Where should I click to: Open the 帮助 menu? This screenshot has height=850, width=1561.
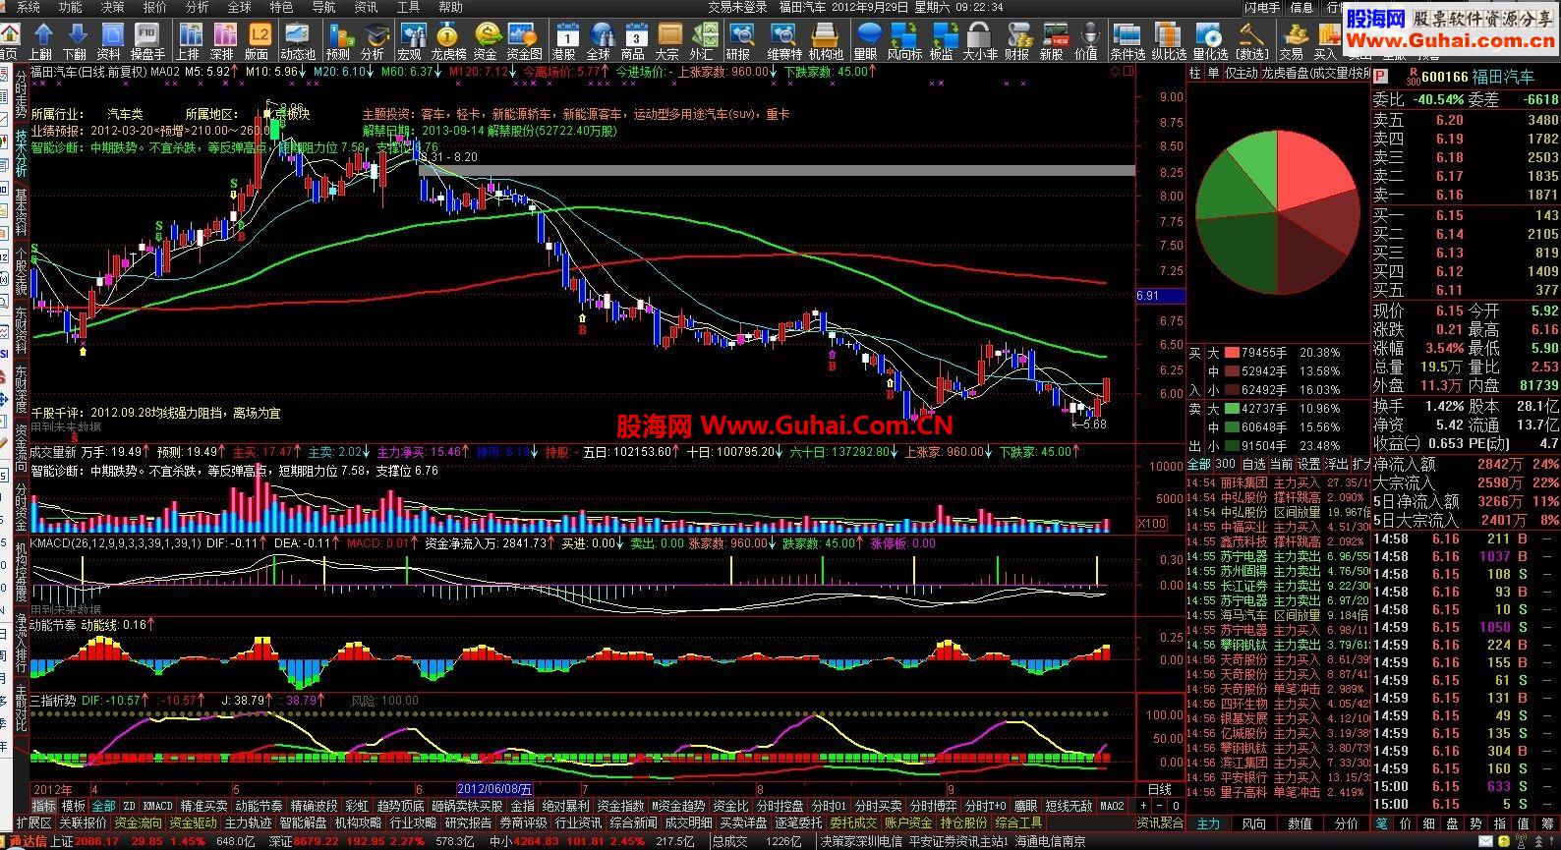(x=450, y=7)
